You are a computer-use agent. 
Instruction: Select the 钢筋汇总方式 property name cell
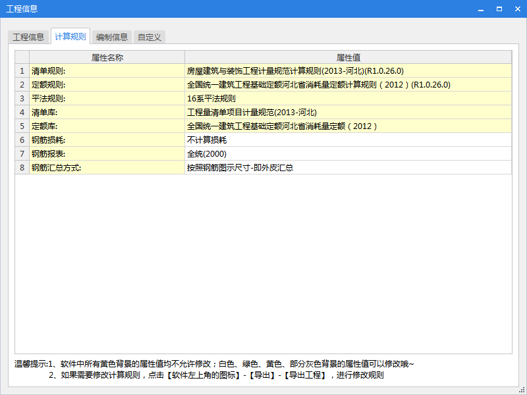point(107,167)
